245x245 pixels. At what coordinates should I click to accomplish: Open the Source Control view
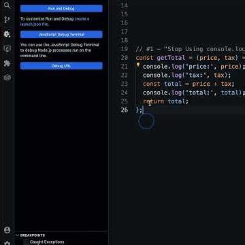7,20
